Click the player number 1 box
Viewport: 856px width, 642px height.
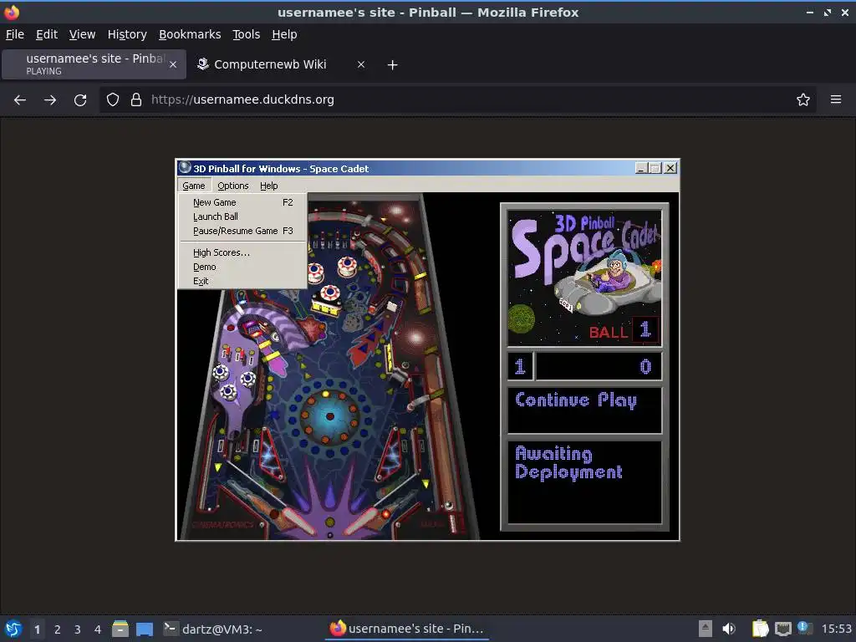tap(520, 366)
